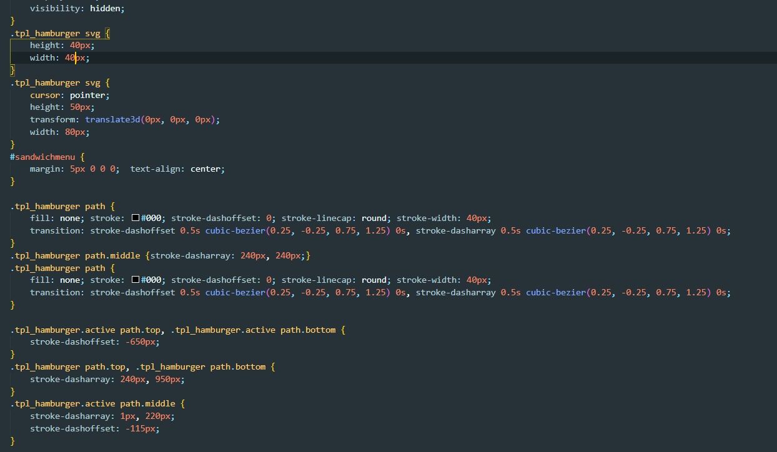Click the '.tpl_hamburger.active path.middle' selector
The height and width of the screenshot is (452, 777).
pos(92,404)
